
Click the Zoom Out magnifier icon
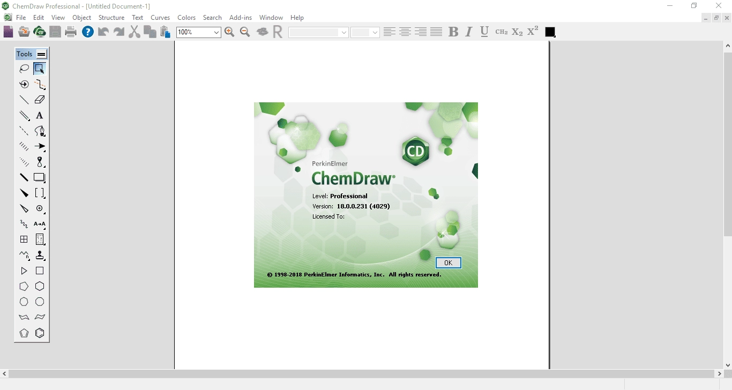click(245, 32)
